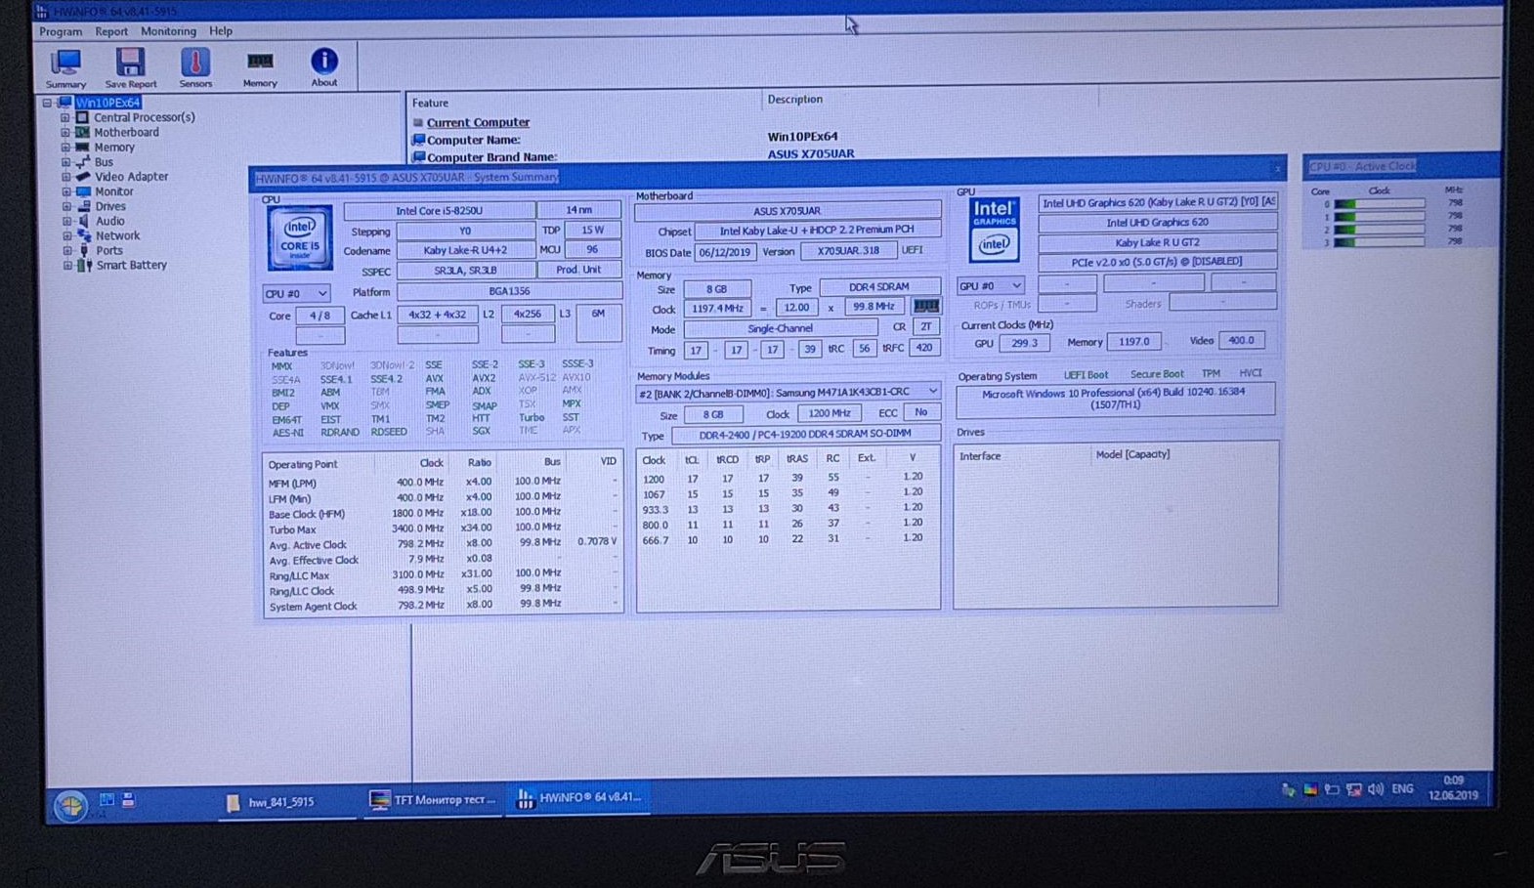Click the Feature column header
This screenshot has width=1534, height=888.
430,103
